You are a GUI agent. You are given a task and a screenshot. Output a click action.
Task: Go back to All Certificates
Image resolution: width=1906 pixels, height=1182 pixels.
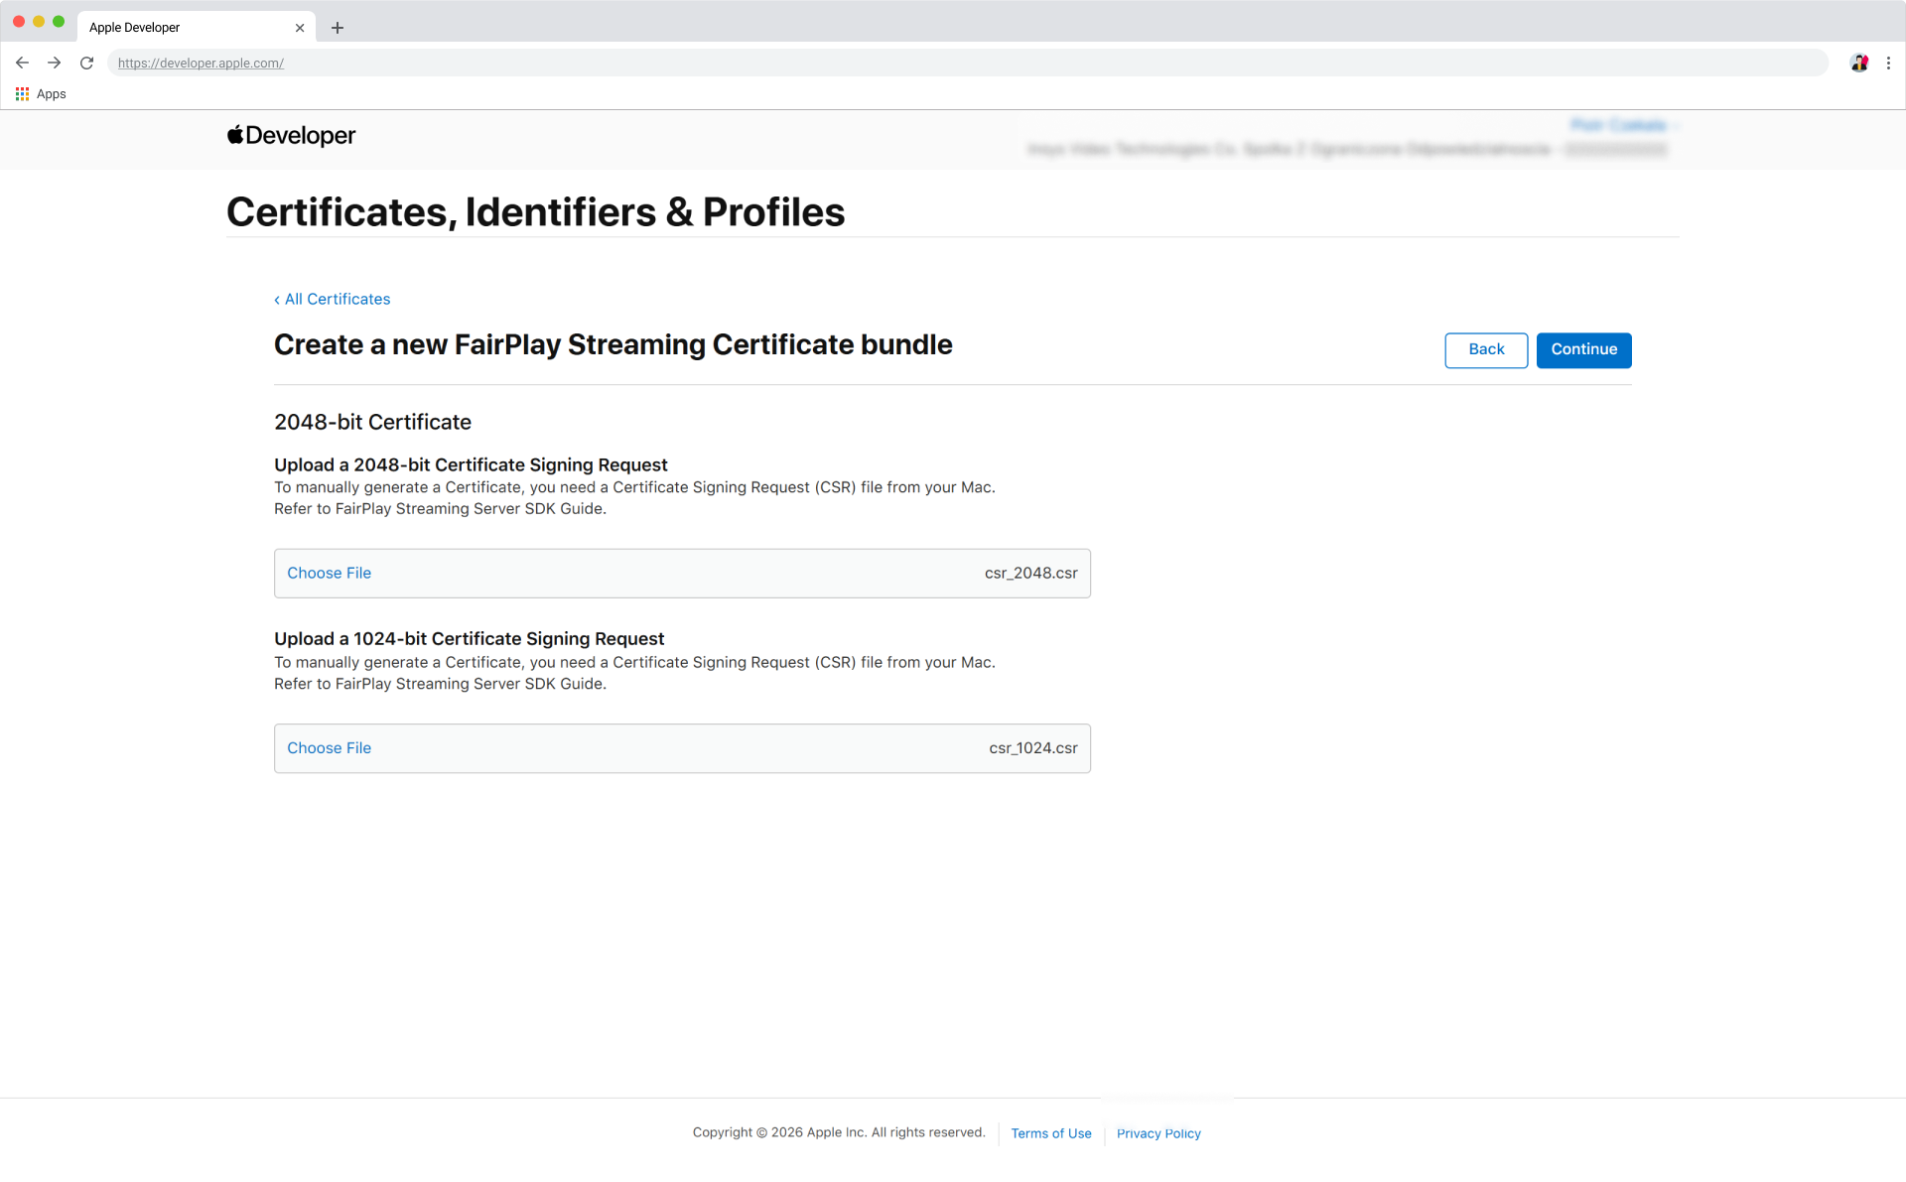(x=333, y=299)
